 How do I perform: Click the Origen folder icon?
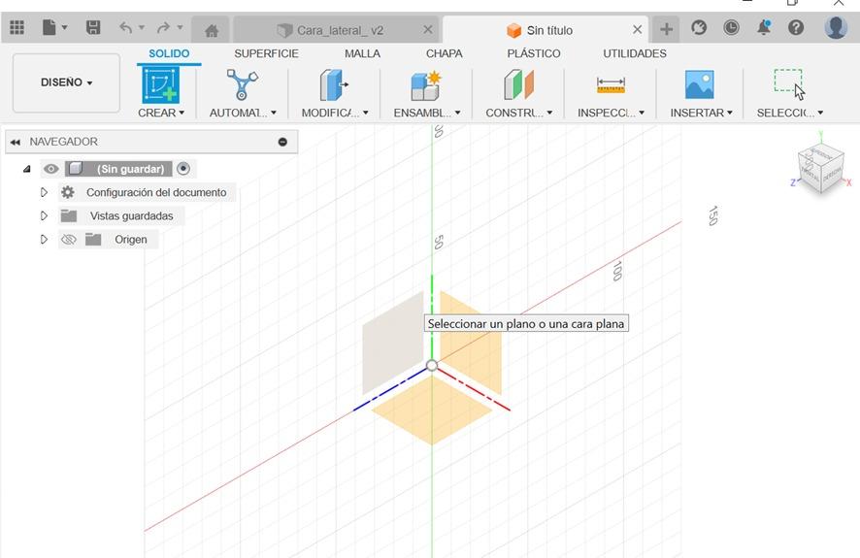[93, 239]
